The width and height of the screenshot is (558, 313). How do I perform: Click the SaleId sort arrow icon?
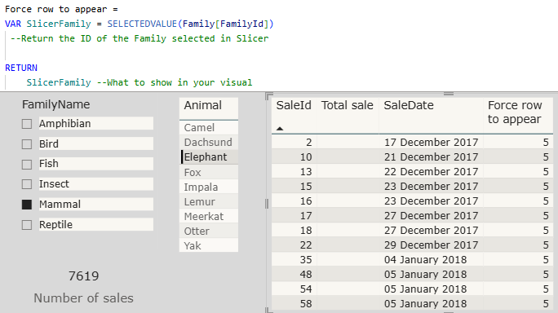point(280,129)
